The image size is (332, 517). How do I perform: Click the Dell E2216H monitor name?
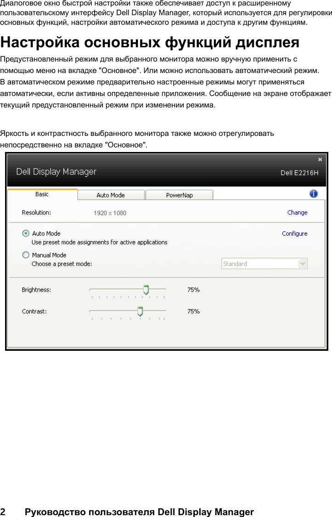click(x=299, y=173)
